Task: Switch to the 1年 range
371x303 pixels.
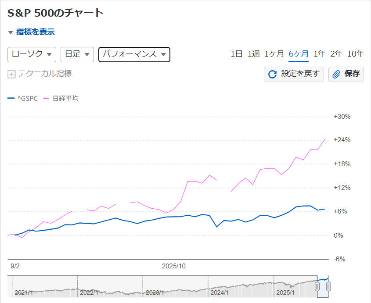Action: (319, 54)
